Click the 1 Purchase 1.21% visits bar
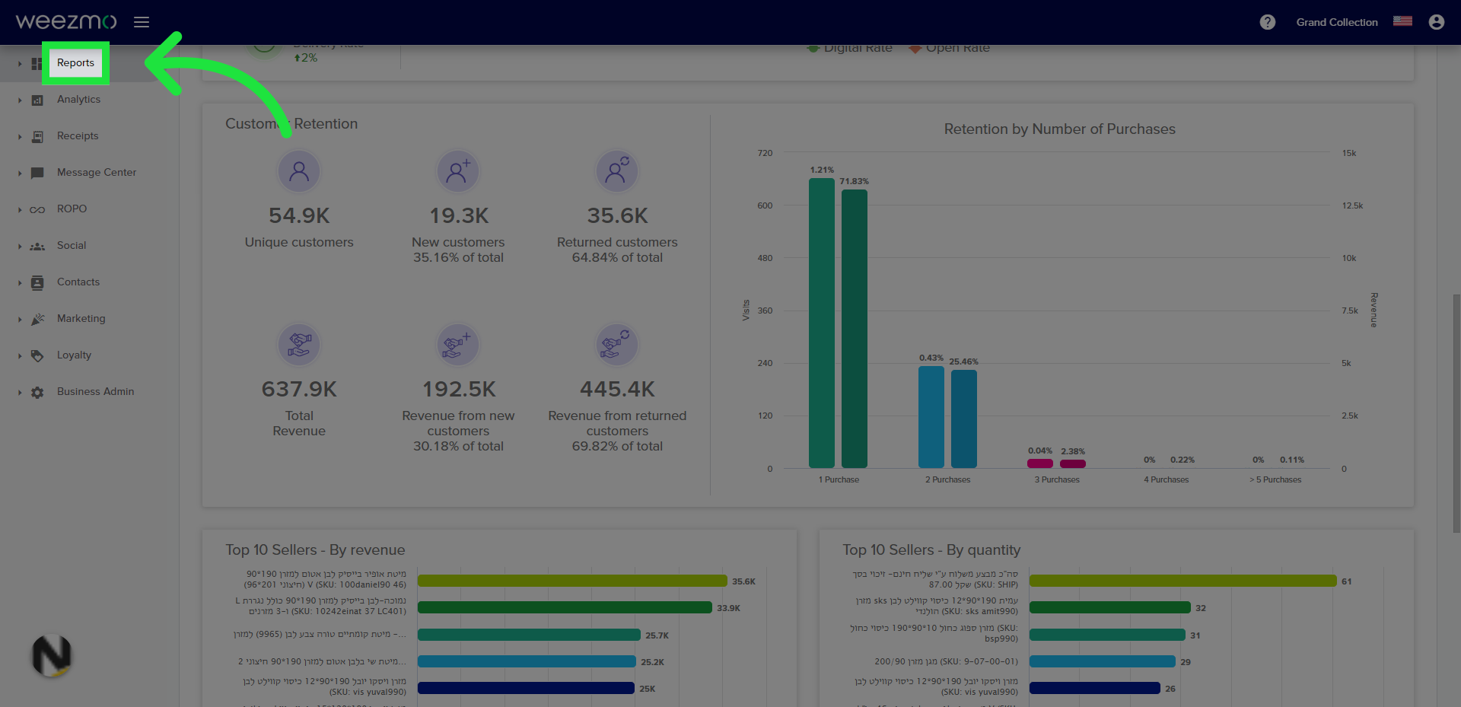Image resolution: width=1461 pixels, height=707 pixels. click(x=822, y=323)
